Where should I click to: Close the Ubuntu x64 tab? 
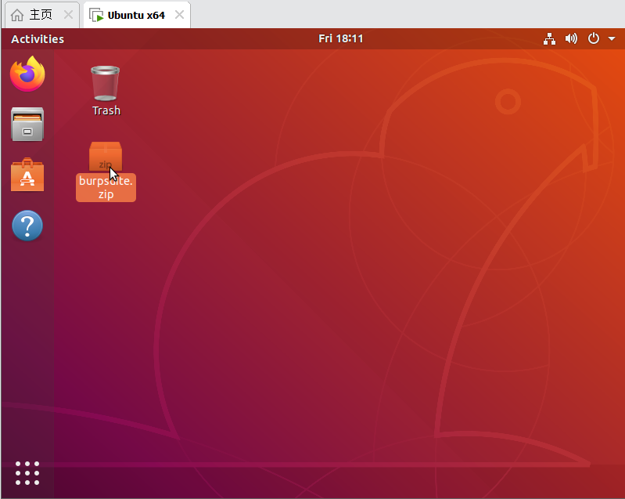pyautogui.click(x=180, y=15)
